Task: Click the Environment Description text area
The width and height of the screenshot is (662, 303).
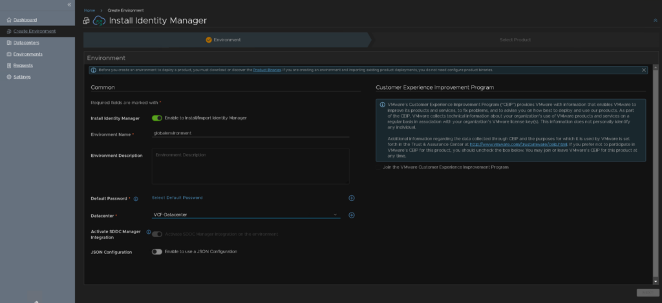Action: (x=250, y=166)
